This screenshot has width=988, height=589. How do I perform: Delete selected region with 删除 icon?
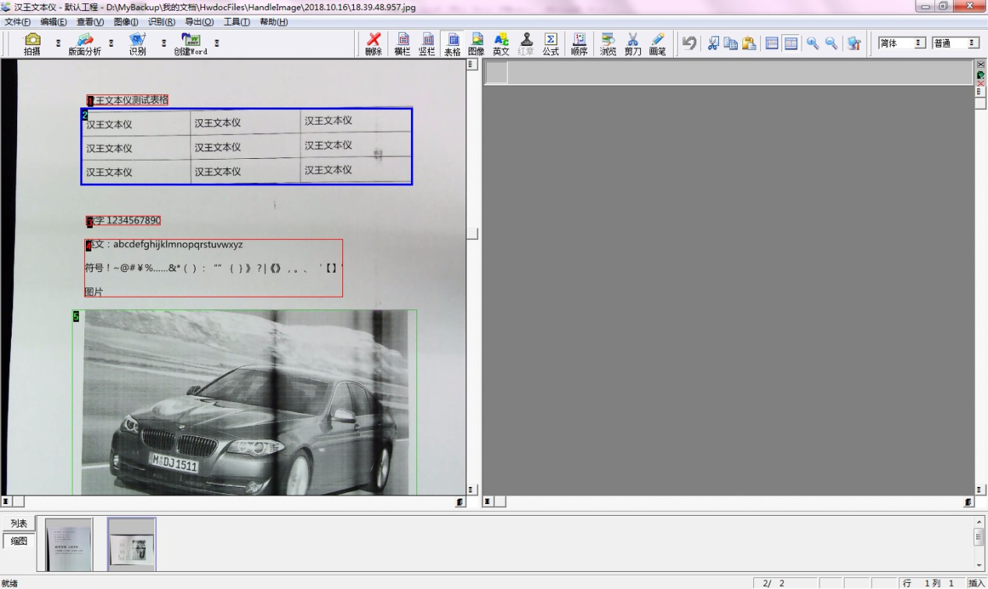click(x=374, y=44)
